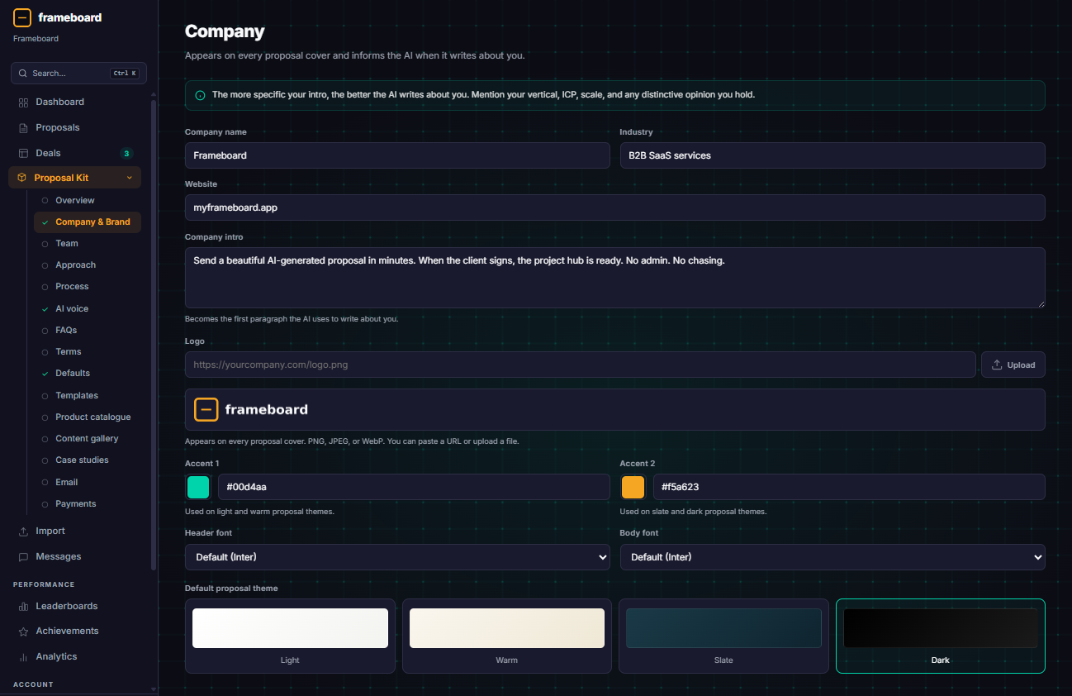Go to Dashboard
Image resolution: width=1072 pixels, height=696 pixels.
[x=75, y=102]
